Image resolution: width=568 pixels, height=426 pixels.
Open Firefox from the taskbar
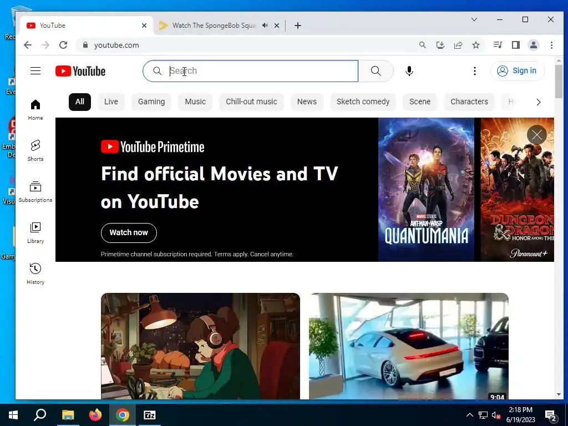click(x=95, y=415)
